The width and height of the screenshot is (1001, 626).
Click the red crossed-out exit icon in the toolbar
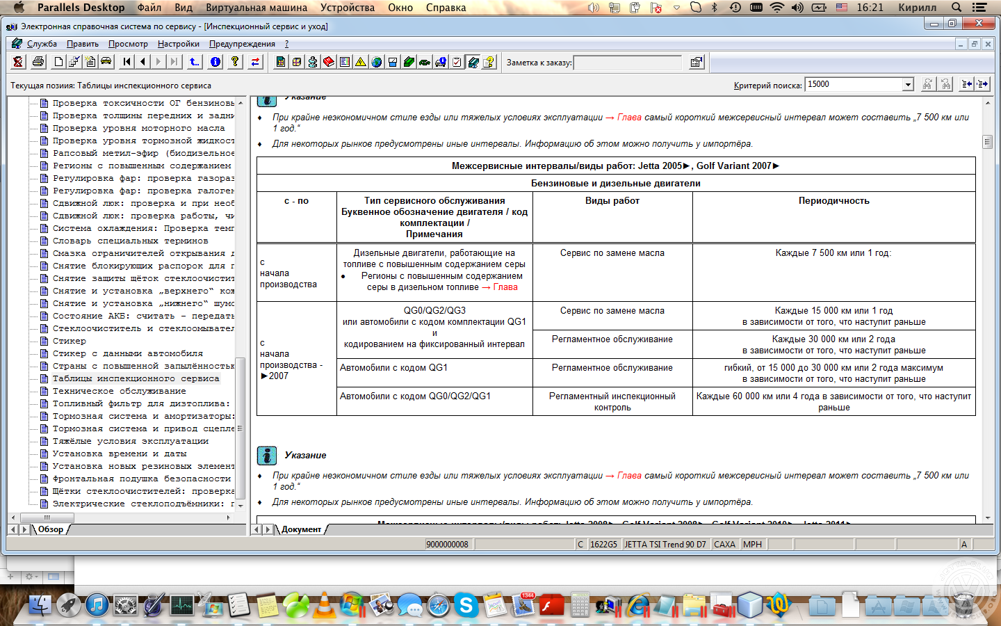(x=18, y=62)
